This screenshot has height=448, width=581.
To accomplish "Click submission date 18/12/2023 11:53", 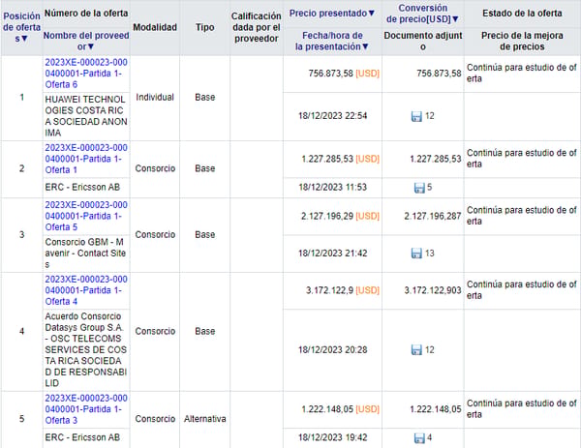I will pyautogui.click(x=333, y=188).
